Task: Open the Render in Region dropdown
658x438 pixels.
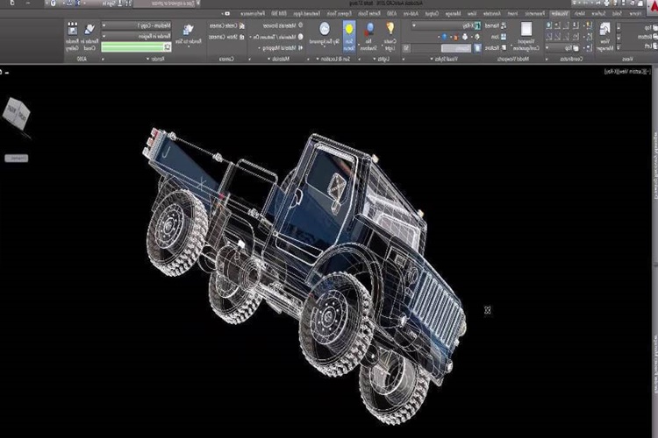Action: point(136,37)
